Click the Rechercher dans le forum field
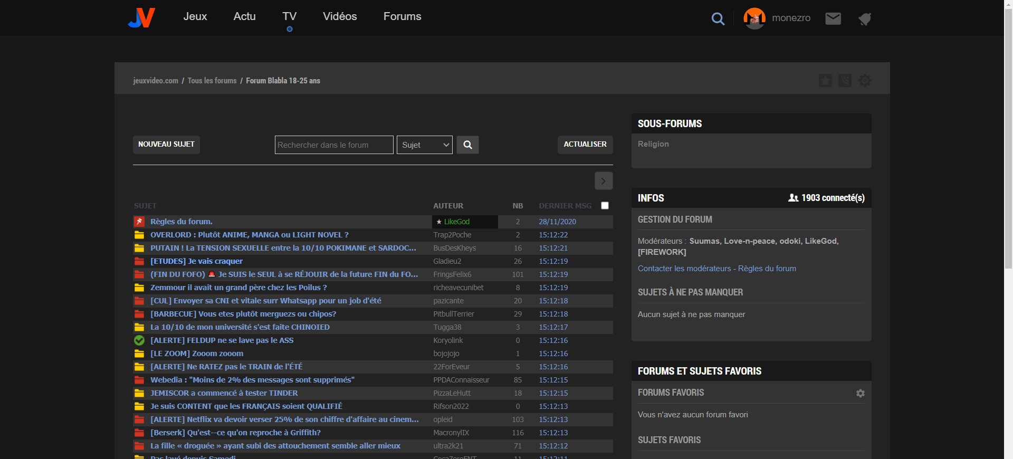This screenshot has height=459, width=1013. pyautogui.click(x=333, y=145)
